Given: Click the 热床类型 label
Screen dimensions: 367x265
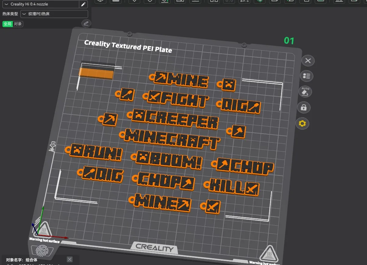Looking at the screenshot, I should pyautogui.click(x=10, y=14).
